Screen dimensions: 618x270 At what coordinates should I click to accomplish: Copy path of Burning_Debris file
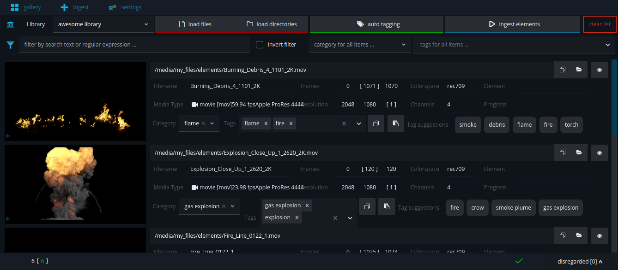[x=563, y=70]
